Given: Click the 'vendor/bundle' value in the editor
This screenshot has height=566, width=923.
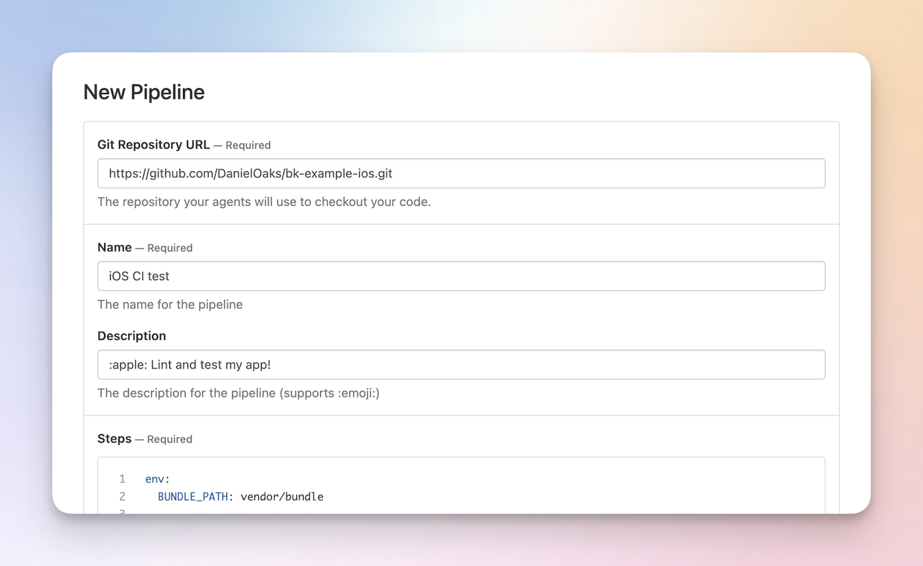Looking at the screenshot, I should (282, 496).
